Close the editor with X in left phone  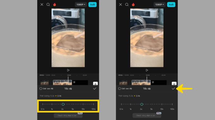point(42,4)
